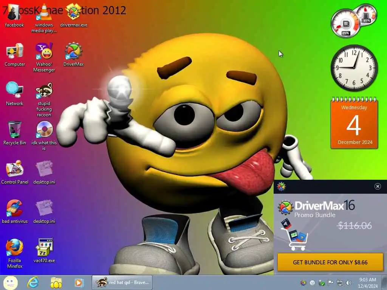Select the Recycle Bin icon
387x290 pixels.
point(15,133)
